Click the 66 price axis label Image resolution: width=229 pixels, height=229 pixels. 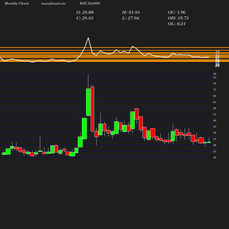click(x=215, y=96)
